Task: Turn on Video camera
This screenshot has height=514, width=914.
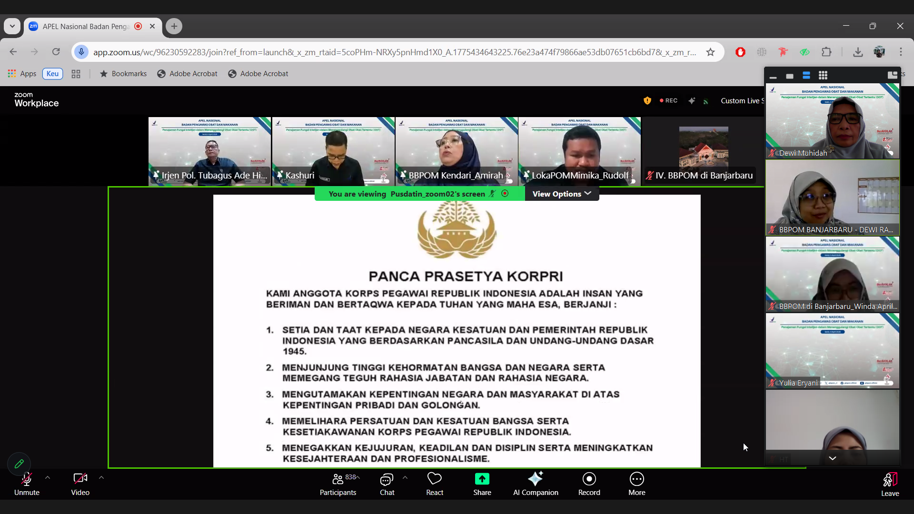Action: (x=80, y=480)
